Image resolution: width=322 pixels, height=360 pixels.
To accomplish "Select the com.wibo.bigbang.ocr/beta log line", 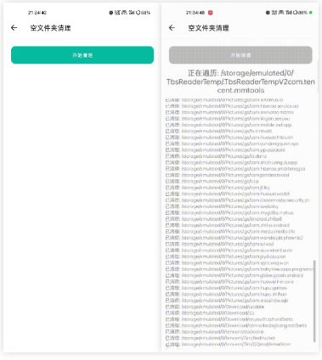I will (236, 325).
